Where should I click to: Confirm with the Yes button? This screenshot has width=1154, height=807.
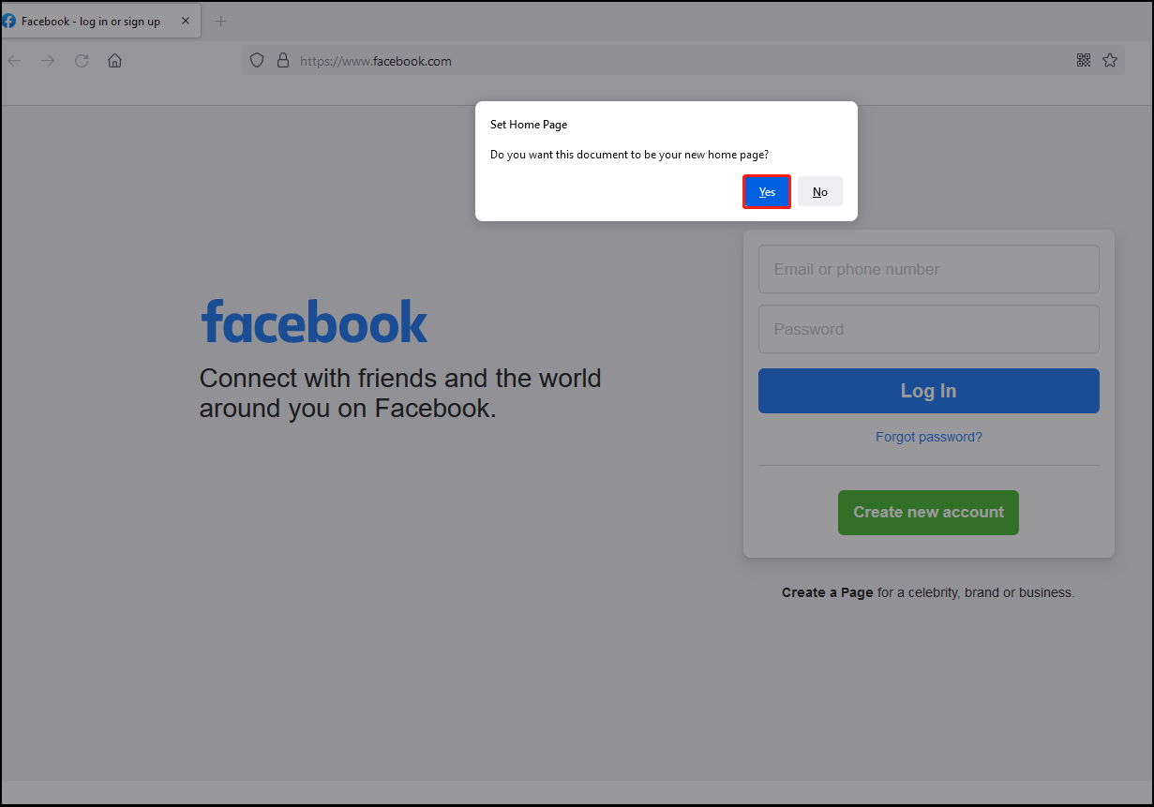click(x=767, y=192)
